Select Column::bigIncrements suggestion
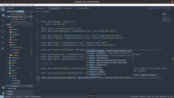 click(x=109, y=56)
